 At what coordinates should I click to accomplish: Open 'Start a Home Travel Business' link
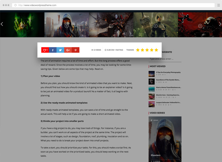tap(169, 87)
